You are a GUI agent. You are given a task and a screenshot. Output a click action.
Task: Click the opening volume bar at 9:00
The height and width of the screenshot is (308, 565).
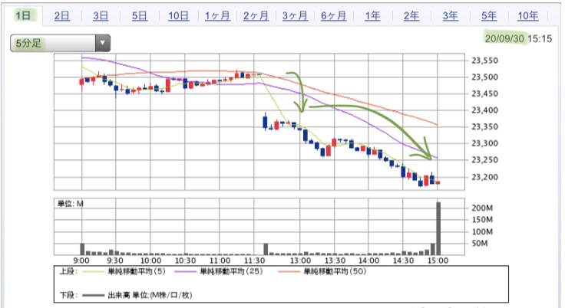point(82,249)
